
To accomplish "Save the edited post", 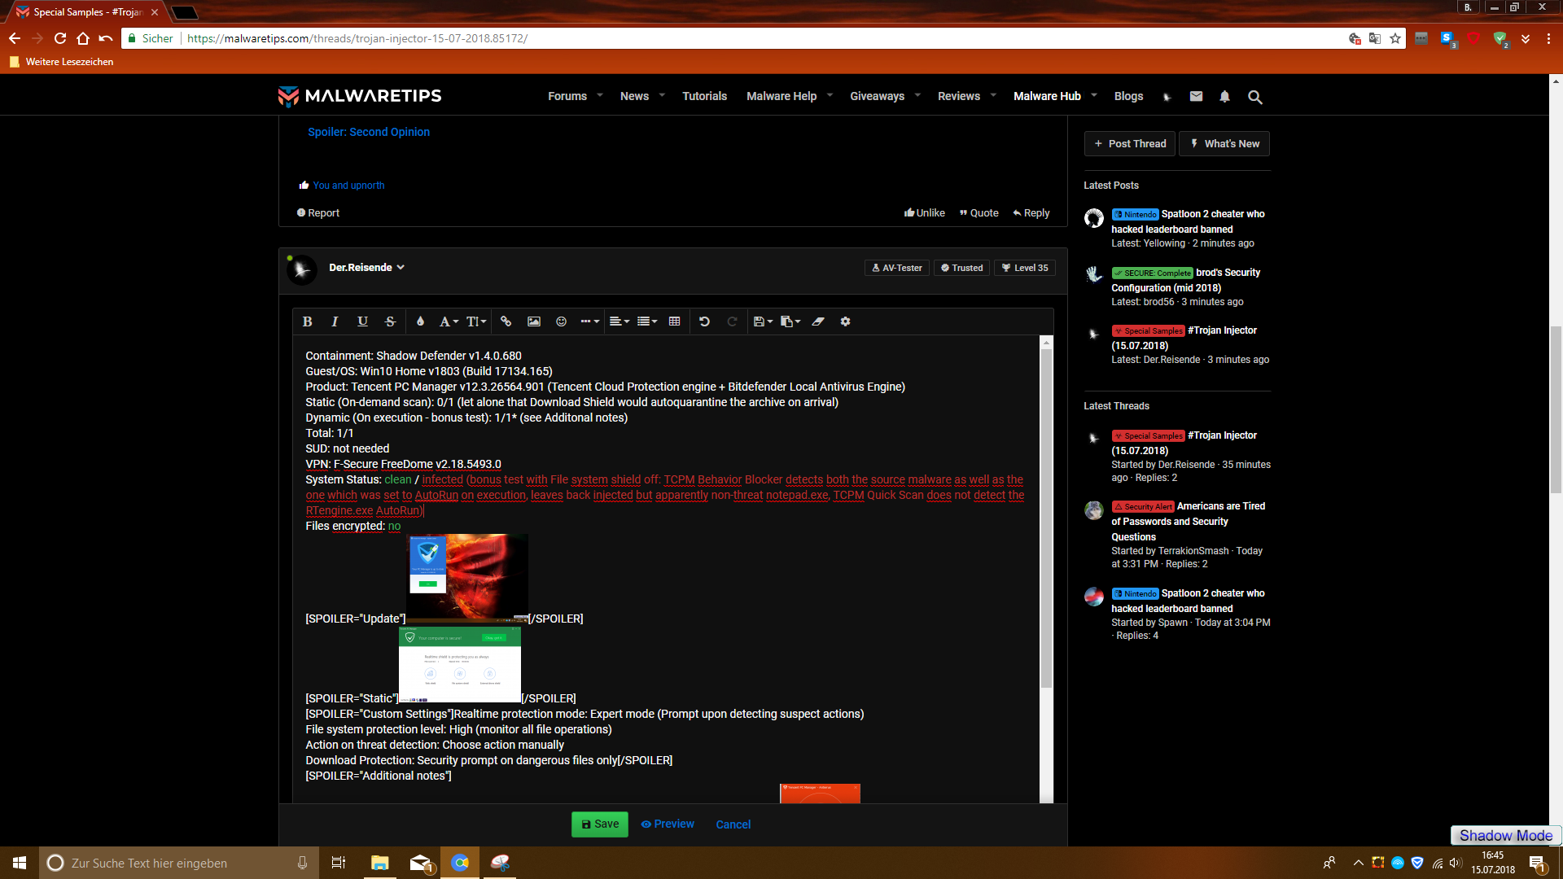I will 600,824.
